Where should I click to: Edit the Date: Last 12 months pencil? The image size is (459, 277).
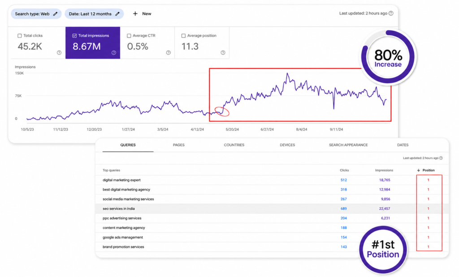(117, 14)
